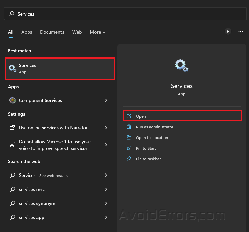This screenshot has height=232, width=249.
Task: Click the Component Services app icon
Action: tap(13, 100)
